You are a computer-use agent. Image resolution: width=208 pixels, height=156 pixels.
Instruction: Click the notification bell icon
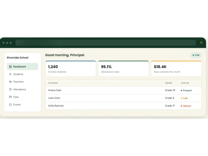[201, 43]
